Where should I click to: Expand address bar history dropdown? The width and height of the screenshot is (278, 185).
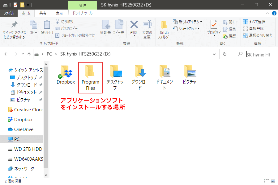pos(214,54)
